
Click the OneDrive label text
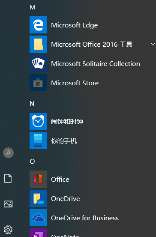(x=66, y=198)
